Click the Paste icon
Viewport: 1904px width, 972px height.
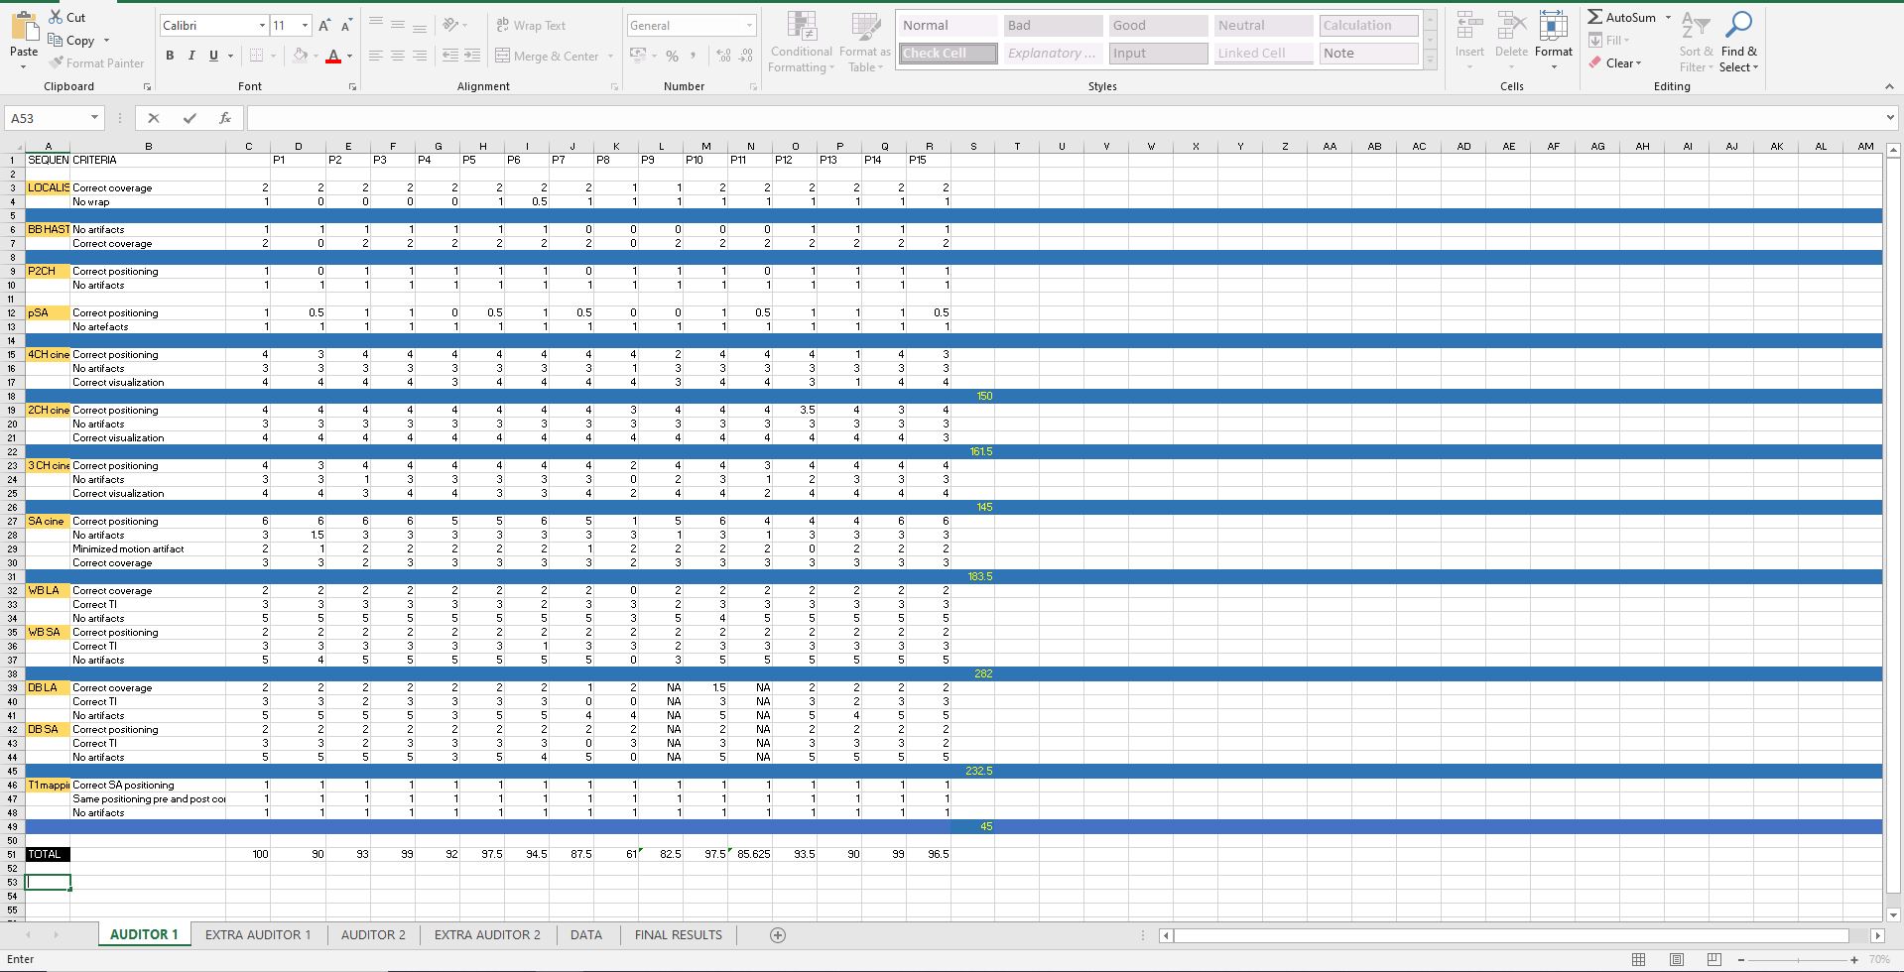(x=24, y=30)
